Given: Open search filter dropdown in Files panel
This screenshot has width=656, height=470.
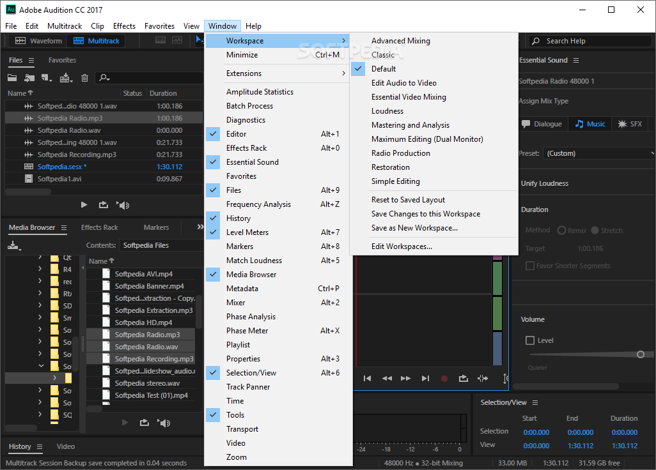Looking at the screenshot, I should point(104,78).
